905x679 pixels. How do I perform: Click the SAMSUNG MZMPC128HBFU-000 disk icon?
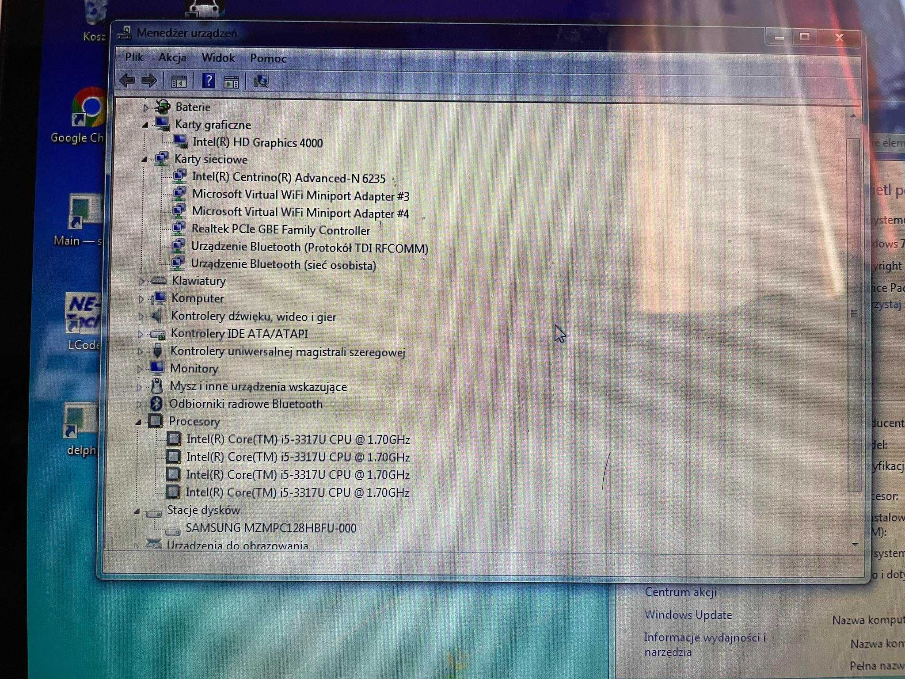pos(172,530)
